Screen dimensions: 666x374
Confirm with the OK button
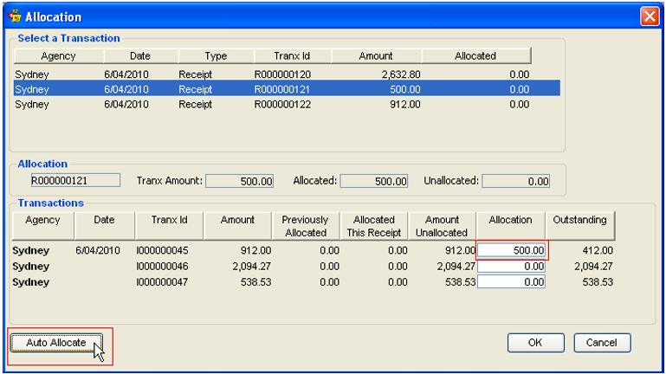coord(535,343)
